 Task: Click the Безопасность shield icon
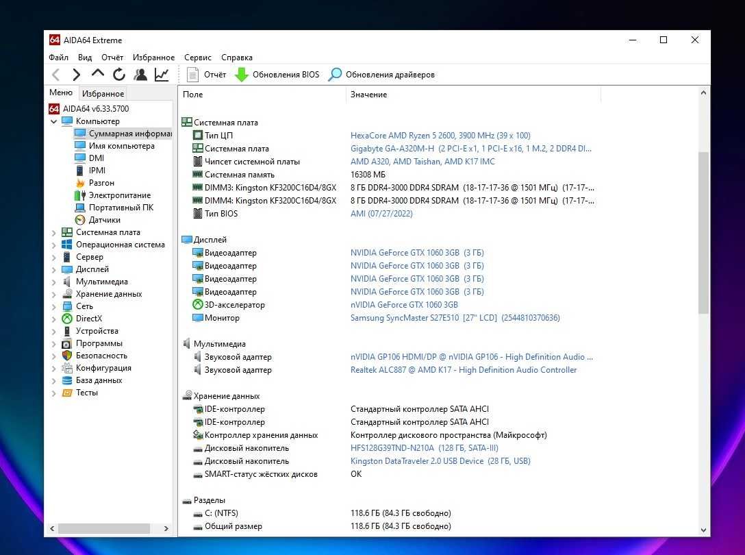[67, 356]
